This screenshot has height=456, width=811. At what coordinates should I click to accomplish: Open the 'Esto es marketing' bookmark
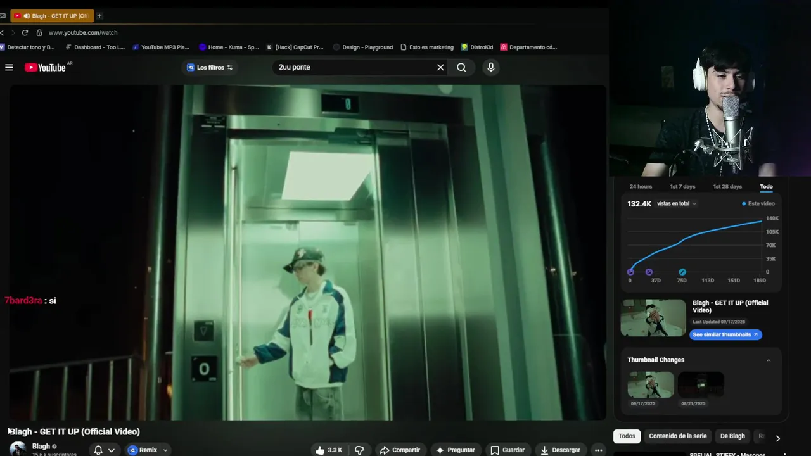pos(427,47)
